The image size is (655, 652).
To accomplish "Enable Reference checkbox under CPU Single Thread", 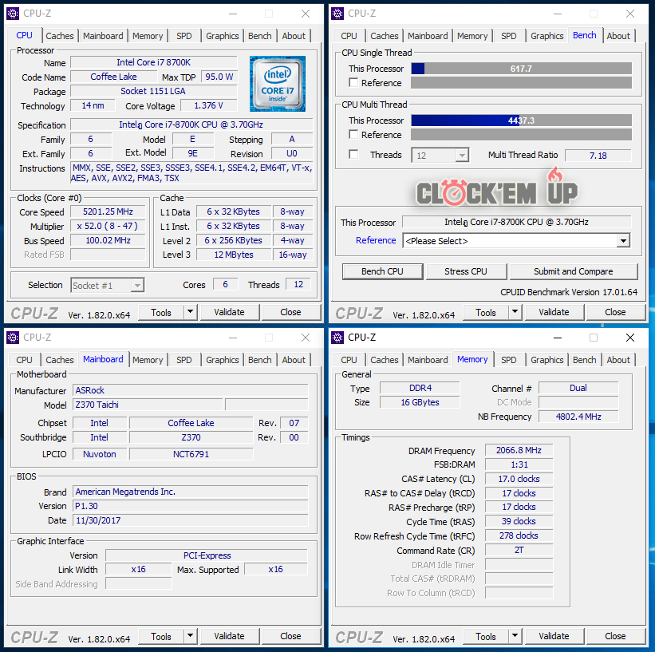I will pyautogui.click(x=353, y=83).
